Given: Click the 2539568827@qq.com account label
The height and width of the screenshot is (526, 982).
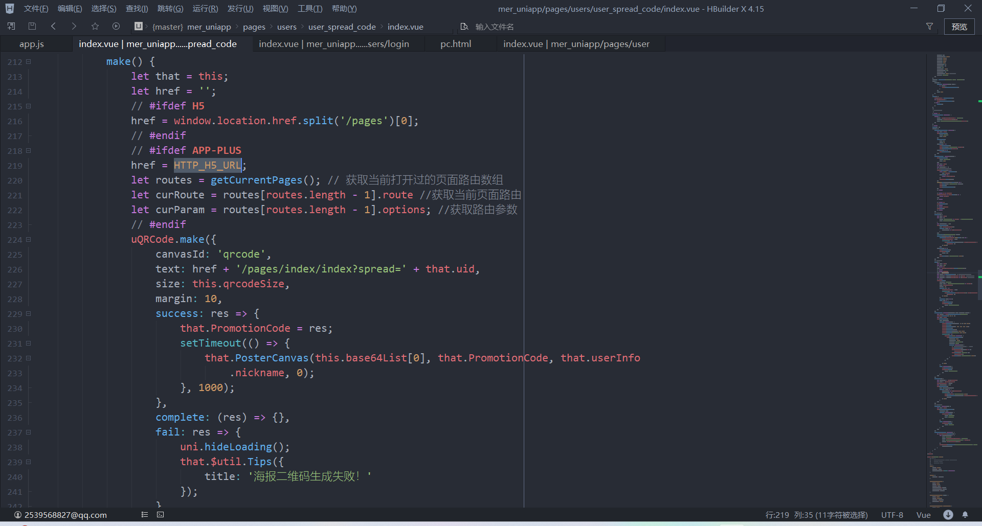Looking at the screenshot, I should click(x=65, y=515).
